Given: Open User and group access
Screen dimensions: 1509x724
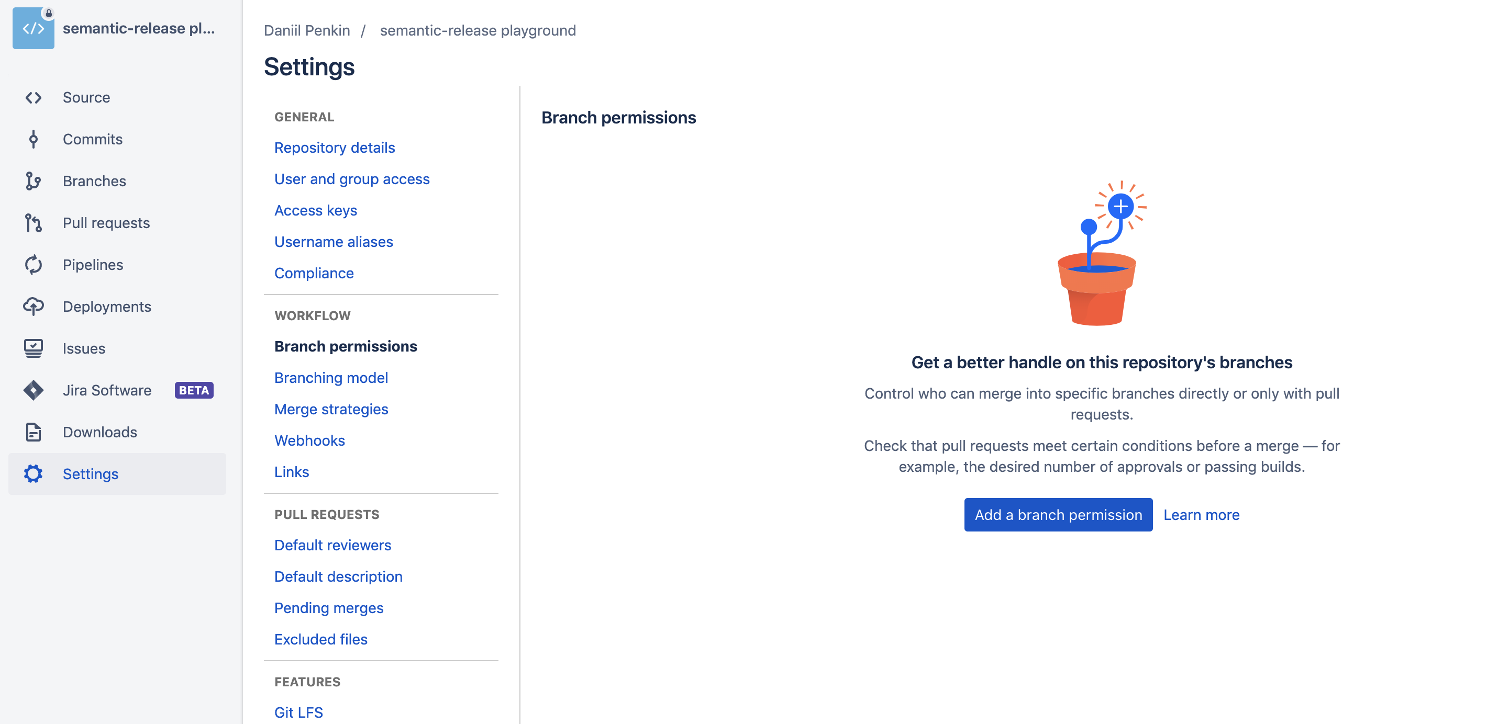Looking at the screenshot, I should pyautogui.click(x=351, y=179).
